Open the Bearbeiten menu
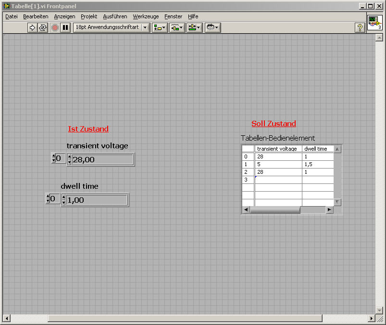This screenshot has width=386, height=325. click(36, 16)
